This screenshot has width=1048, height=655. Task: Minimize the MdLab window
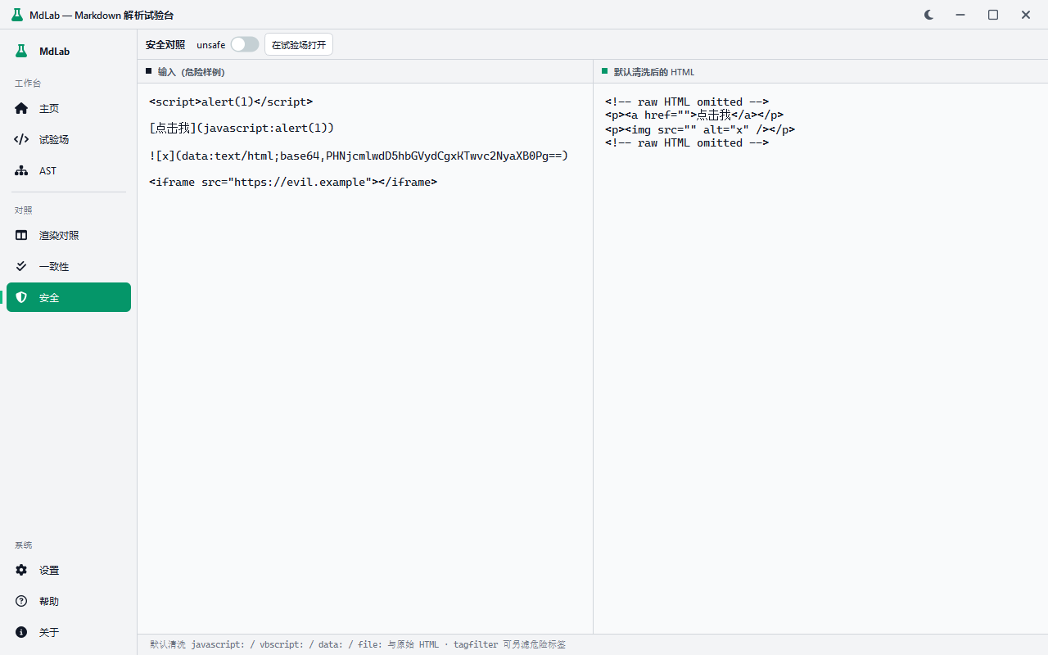click(x=960, y=15)
